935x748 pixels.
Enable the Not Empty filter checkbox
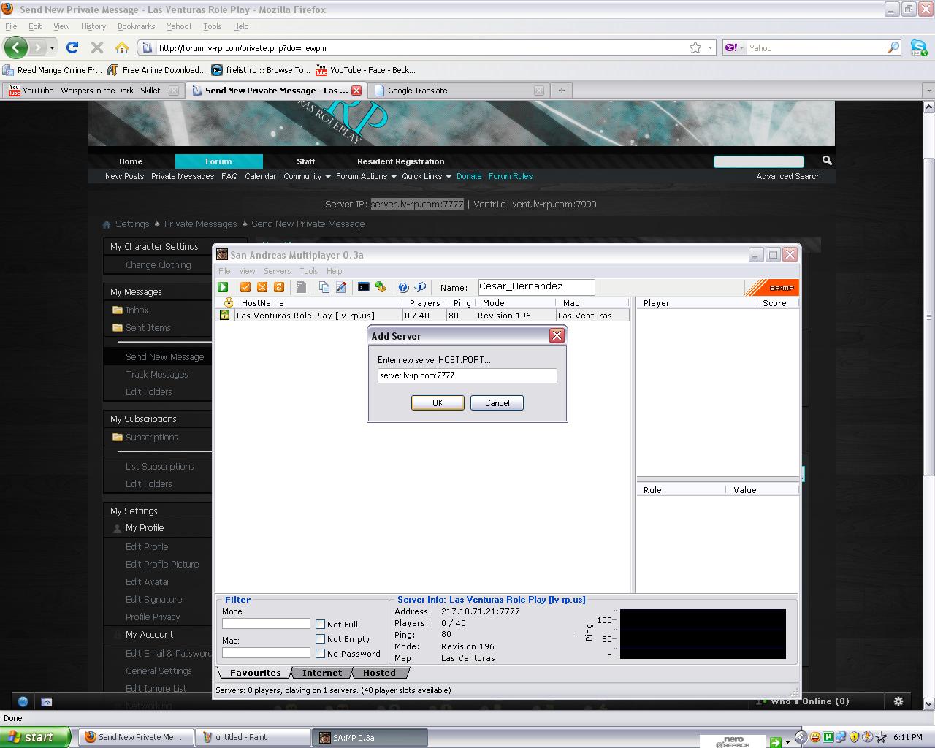[x=320, y=638]
